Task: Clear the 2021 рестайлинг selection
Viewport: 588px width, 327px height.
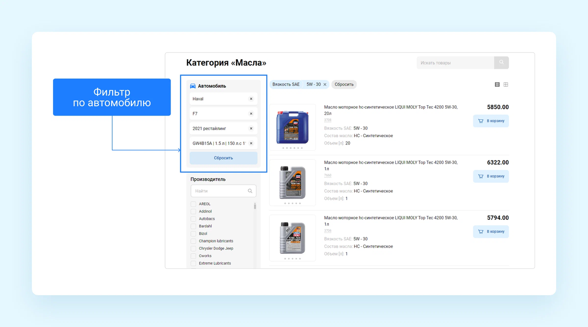Action: [x=251, y=129]
